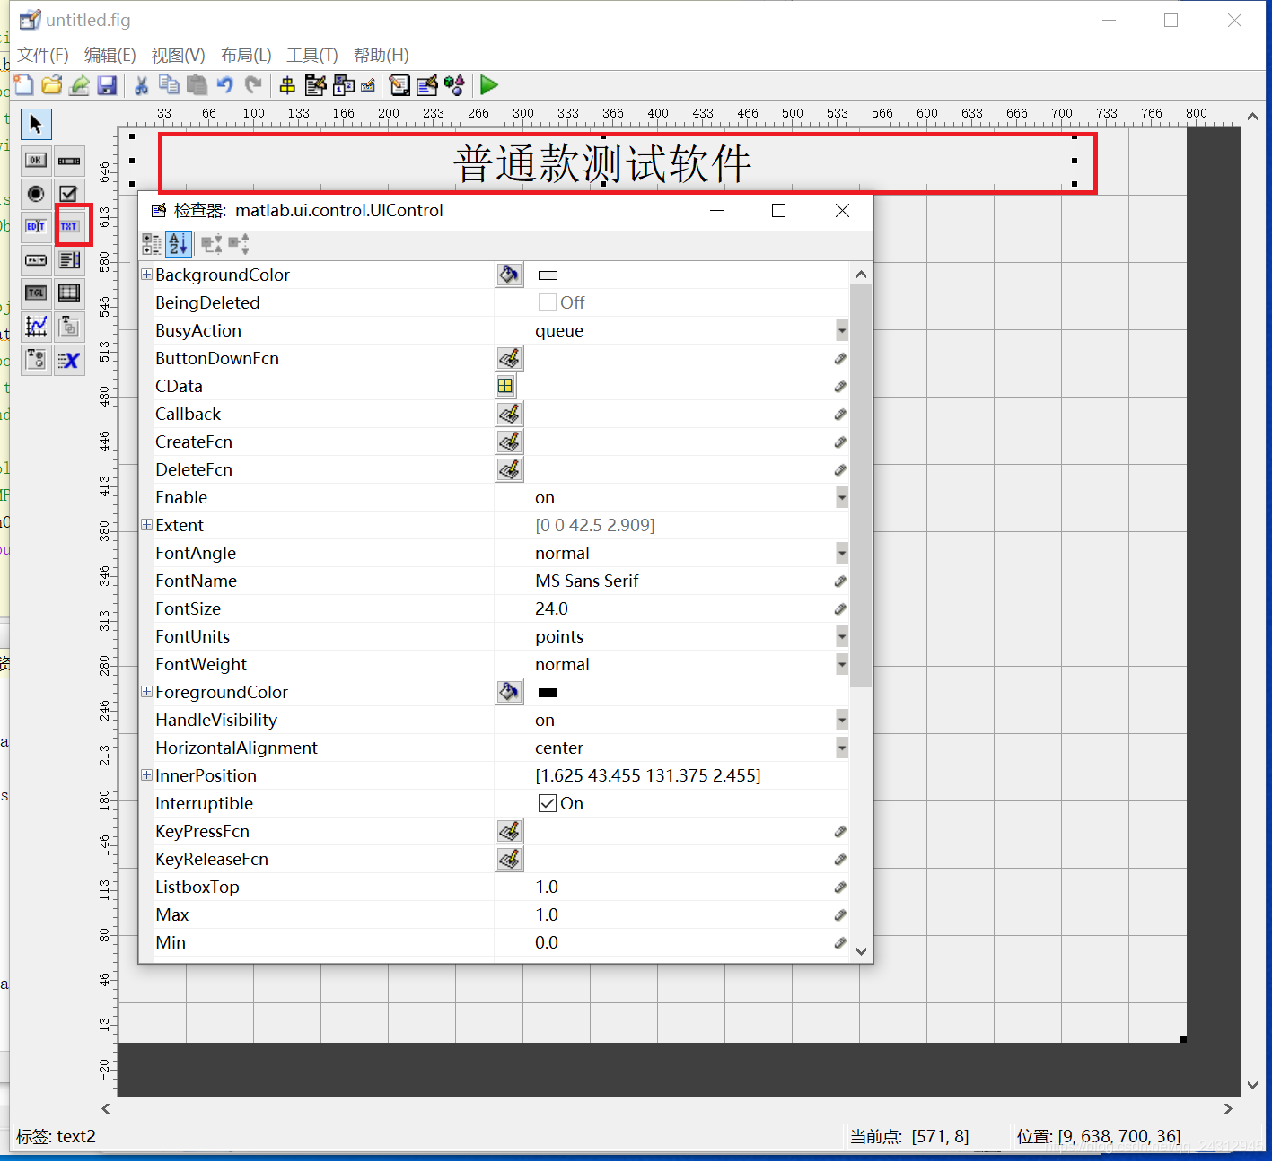Switch inspector to categorized property view

coord(153,244)
